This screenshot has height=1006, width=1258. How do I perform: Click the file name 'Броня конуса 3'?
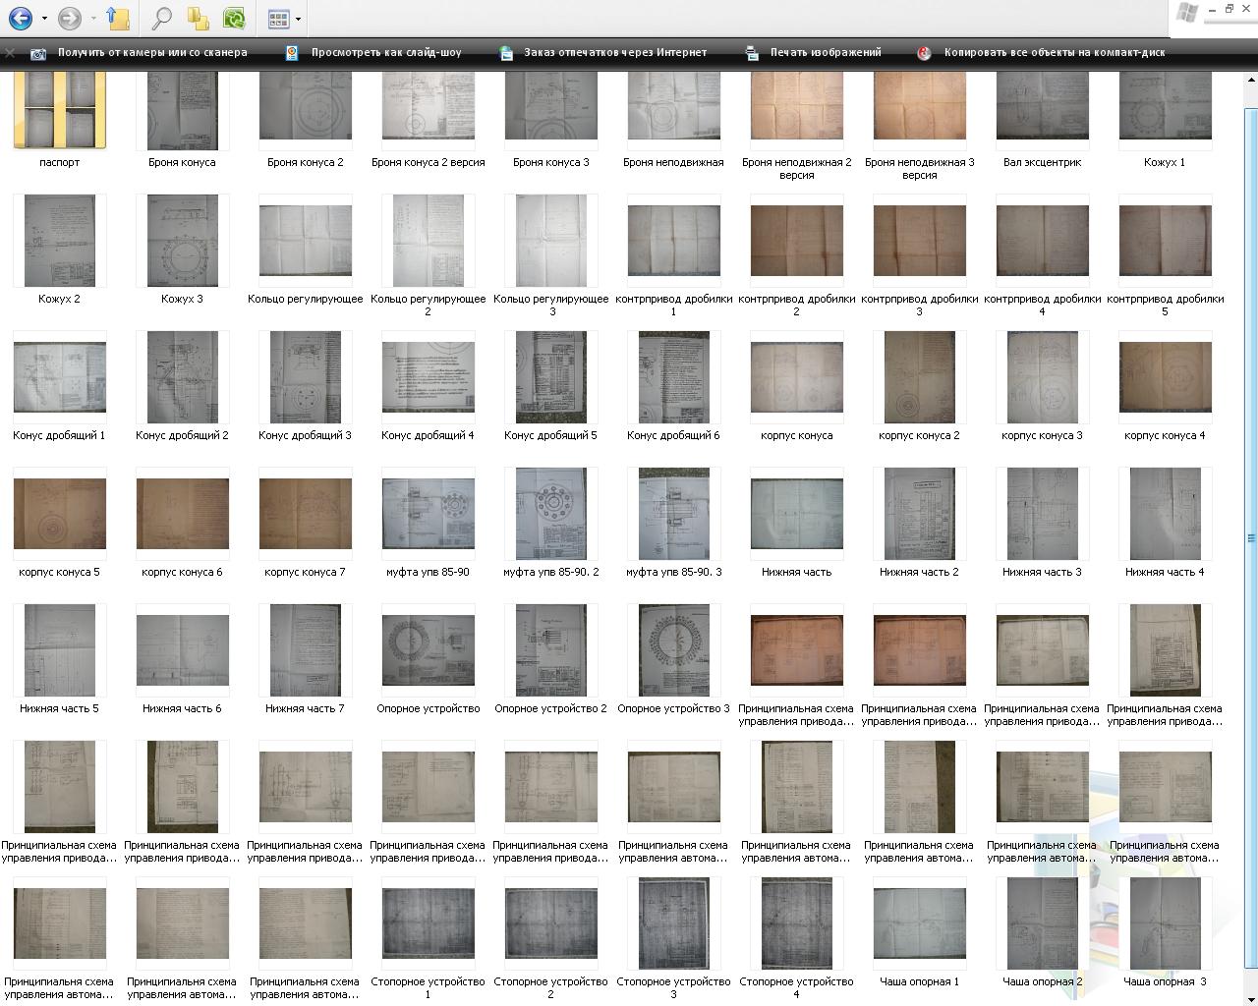click(550, 162)
